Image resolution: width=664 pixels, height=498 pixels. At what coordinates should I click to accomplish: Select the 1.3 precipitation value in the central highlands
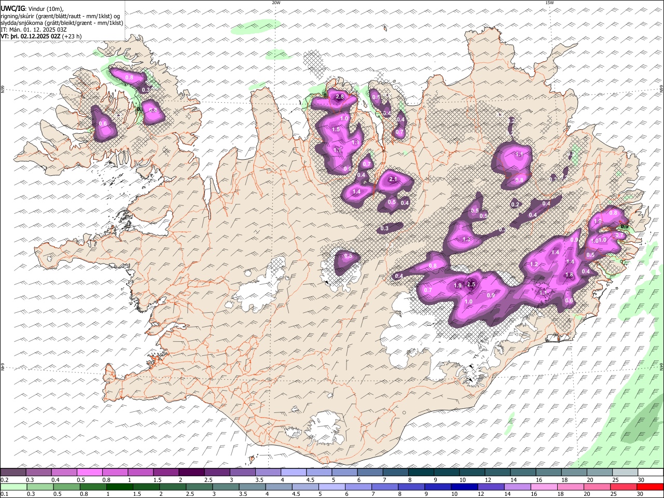click(466, 240)
